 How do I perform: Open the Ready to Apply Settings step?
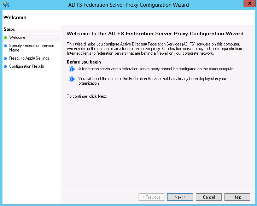29,58
